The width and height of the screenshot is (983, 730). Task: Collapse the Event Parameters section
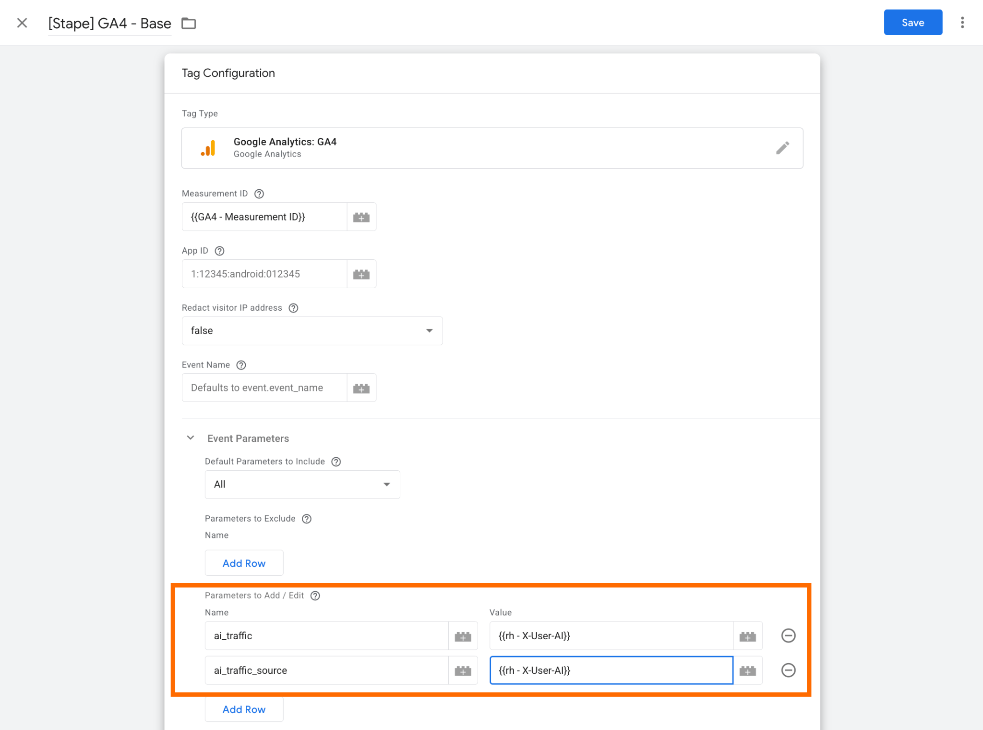(x=191, y=438)
